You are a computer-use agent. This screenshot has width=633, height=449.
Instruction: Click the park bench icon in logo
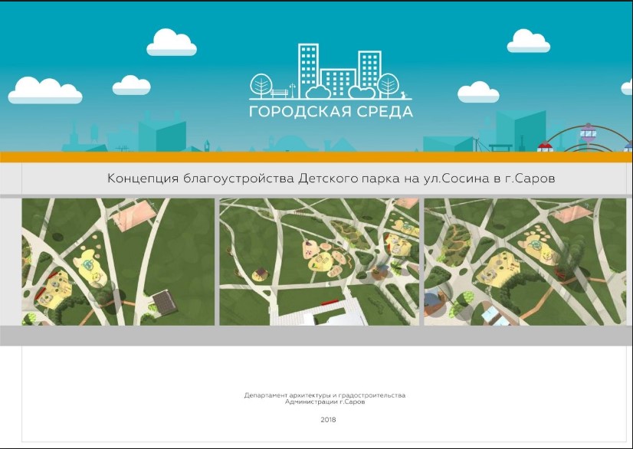pyautogui.click(x=280, y=93)
